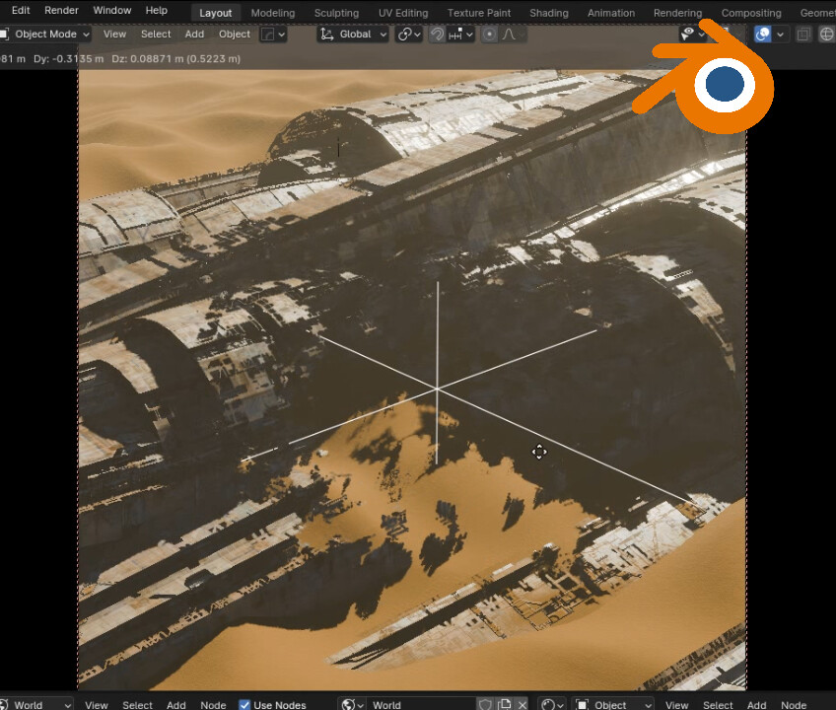Open the Render menu
Viewport: 836px width, 710px height.
[x=61, y=10]
